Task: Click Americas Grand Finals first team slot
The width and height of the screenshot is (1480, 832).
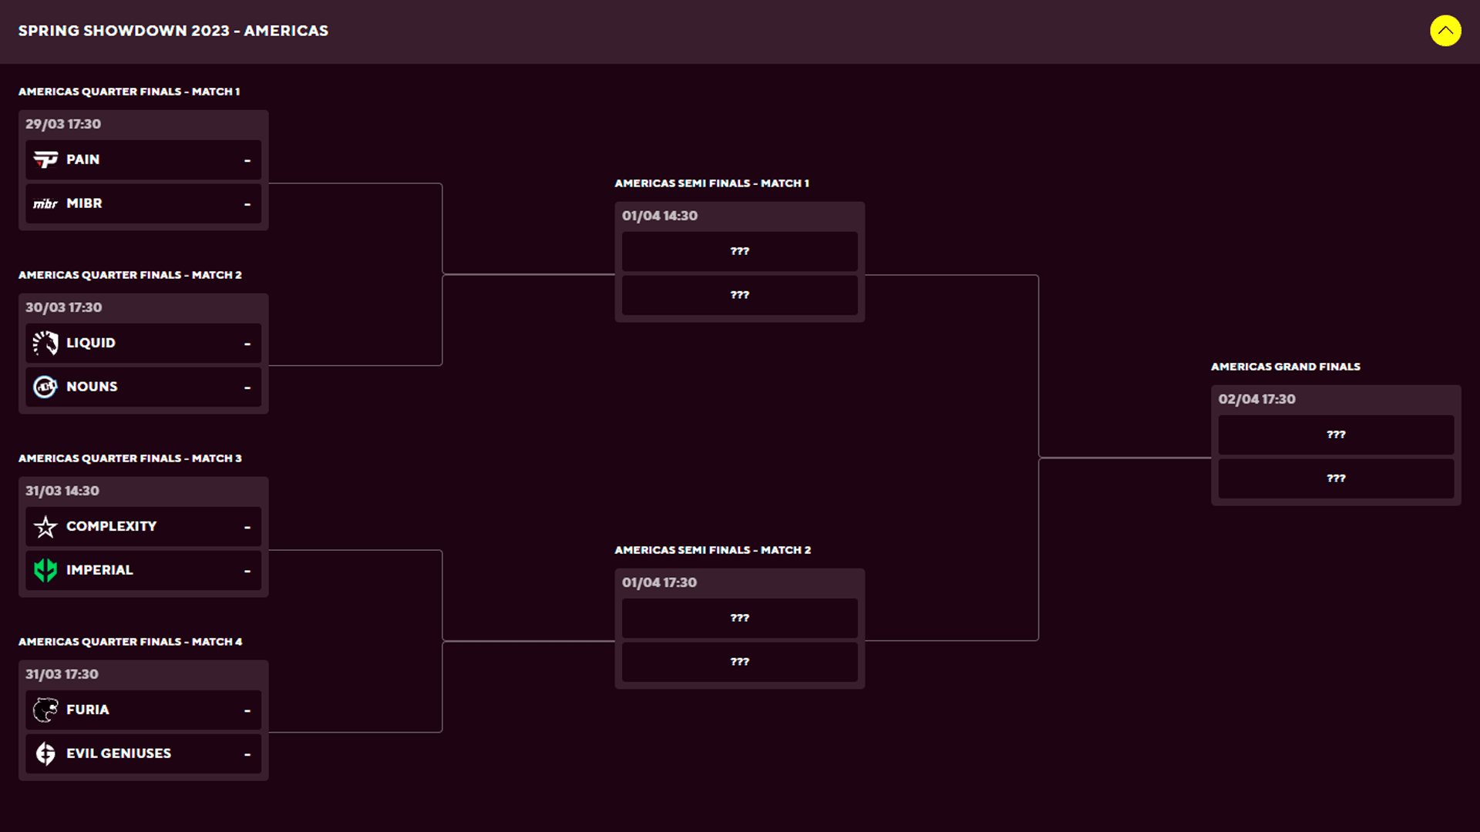Action: coord(1334,434)
